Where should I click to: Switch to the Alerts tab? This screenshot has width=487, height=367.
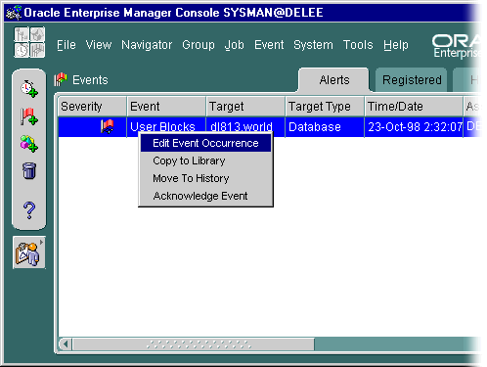click(x=334, y=80)
